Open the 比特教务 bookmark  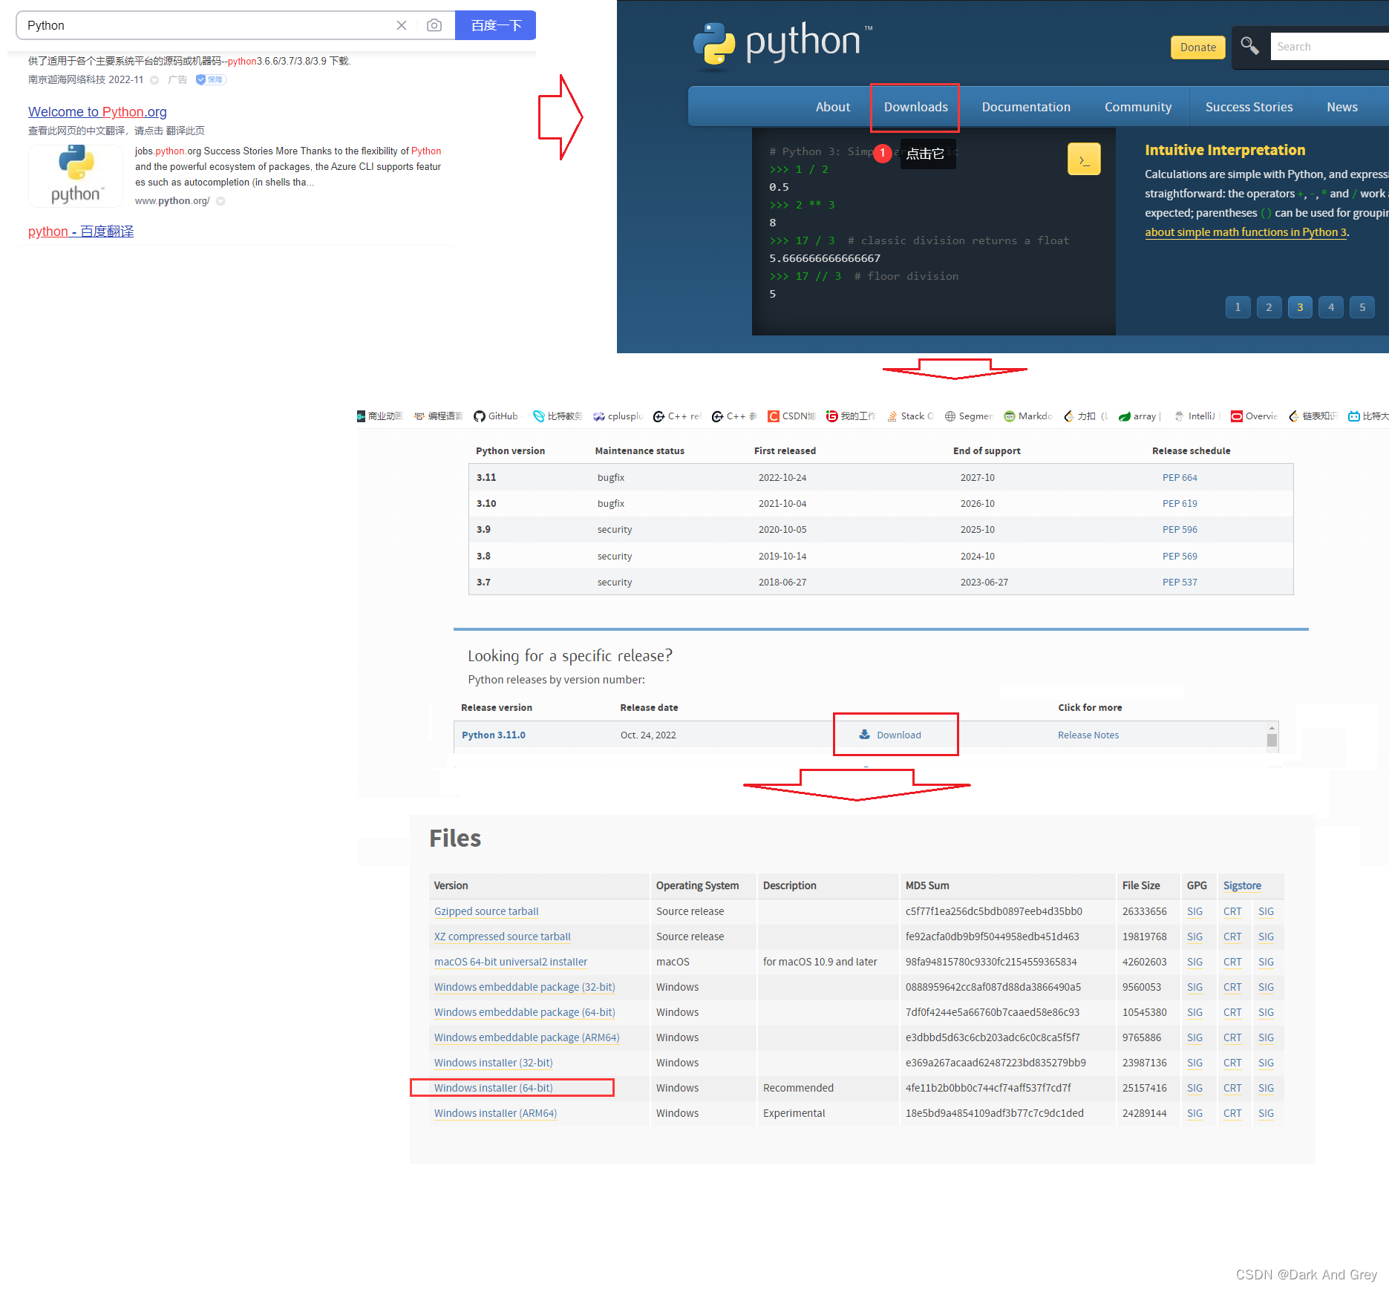(558, 416)
